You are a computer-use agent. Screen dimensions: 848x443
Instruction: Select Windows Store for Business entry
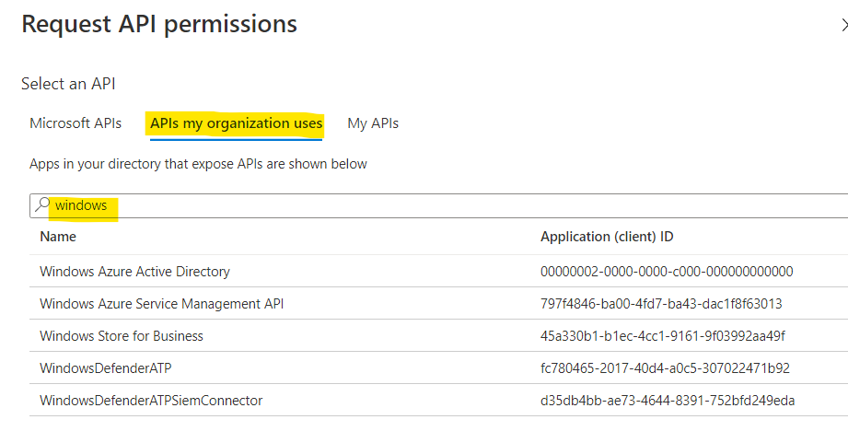[x=122, y=336]
